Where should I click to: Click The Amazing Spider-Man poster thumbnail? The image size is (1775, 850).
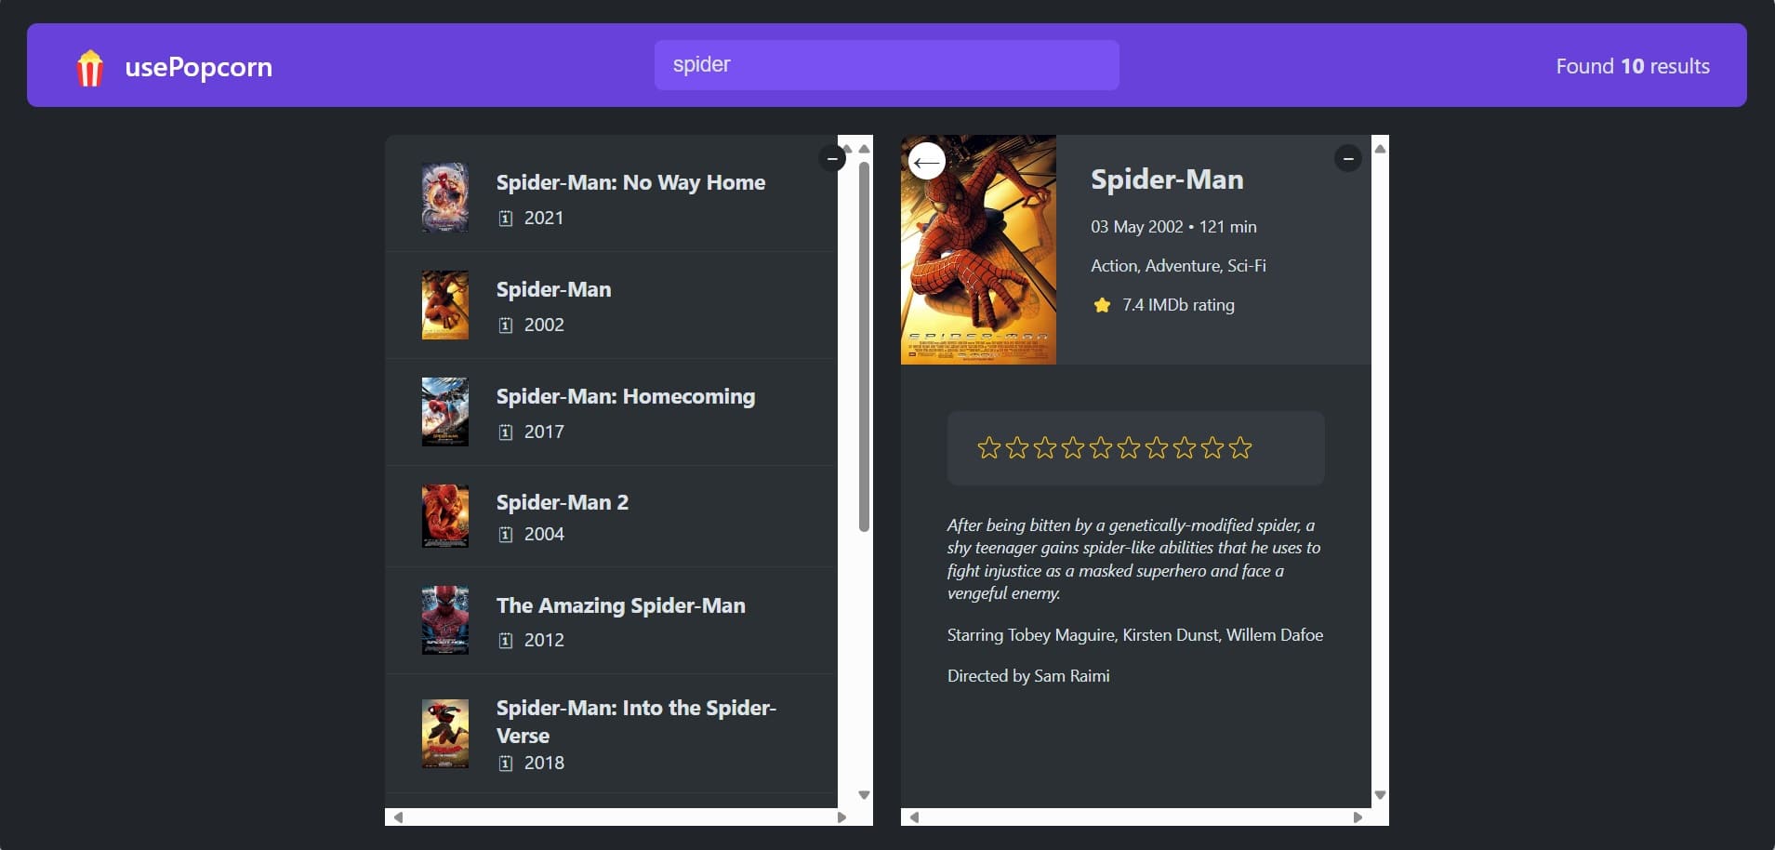point(445,620)
